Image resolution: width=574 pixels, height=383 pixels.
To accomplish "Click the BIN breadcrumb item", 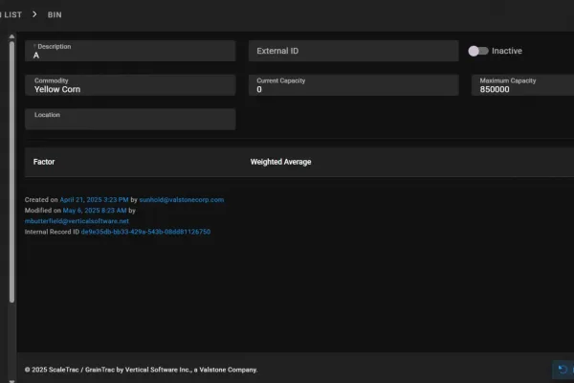I will (55, 15).
